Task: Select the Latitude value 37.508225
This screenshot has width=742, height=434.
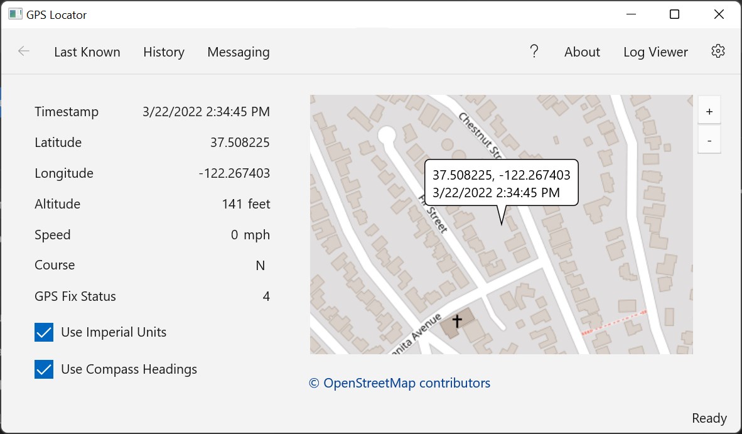Action: 240,143
